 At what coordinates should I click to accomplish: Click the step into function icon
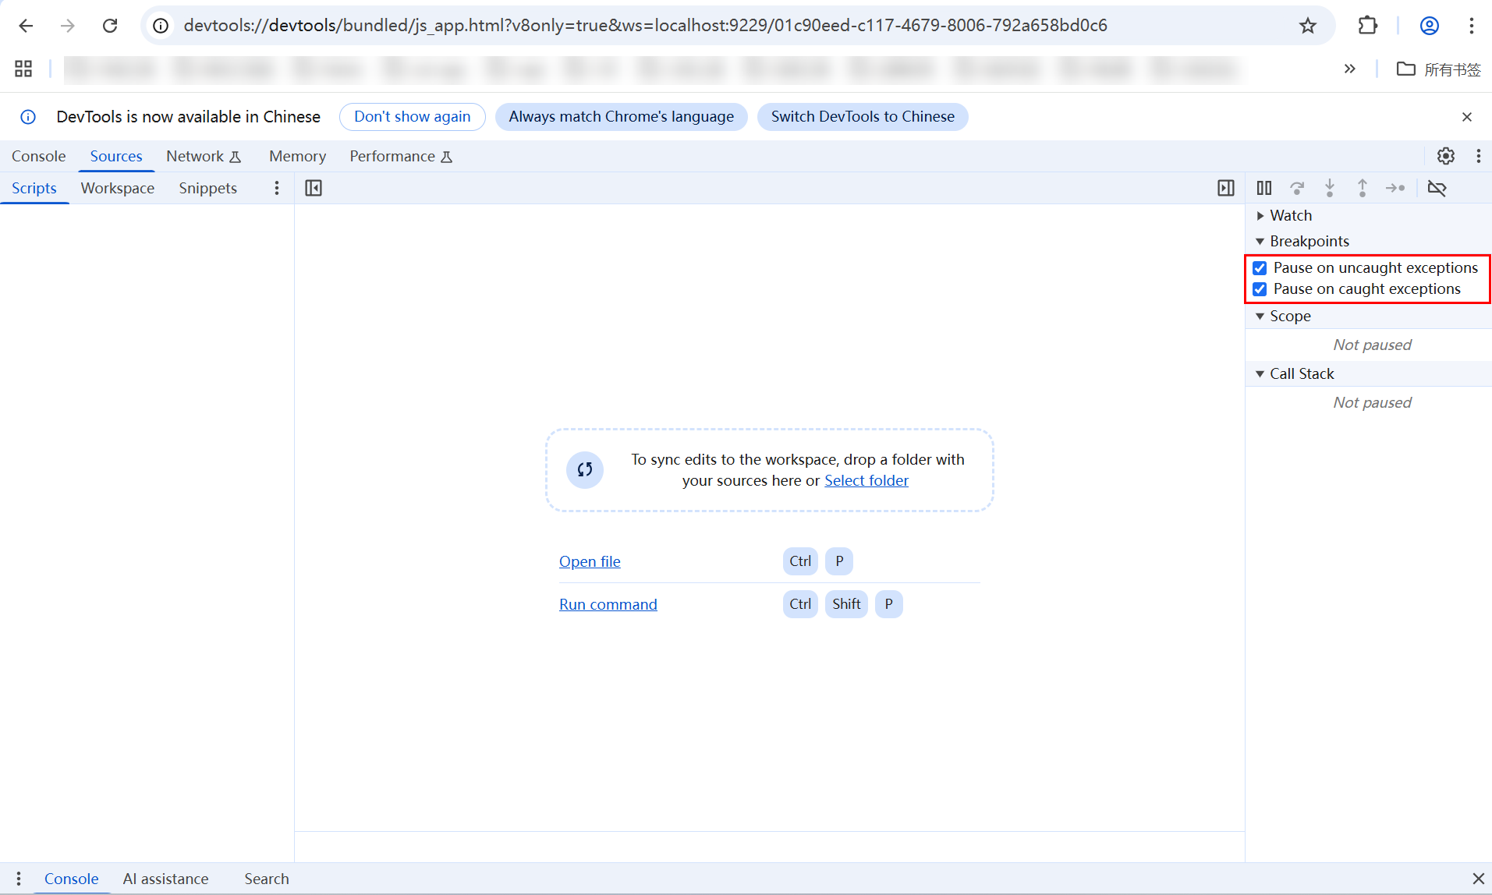[1330, 188]
